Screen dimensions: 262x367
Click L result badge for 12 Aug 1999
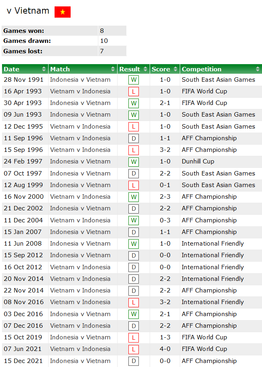click(134, 186)
